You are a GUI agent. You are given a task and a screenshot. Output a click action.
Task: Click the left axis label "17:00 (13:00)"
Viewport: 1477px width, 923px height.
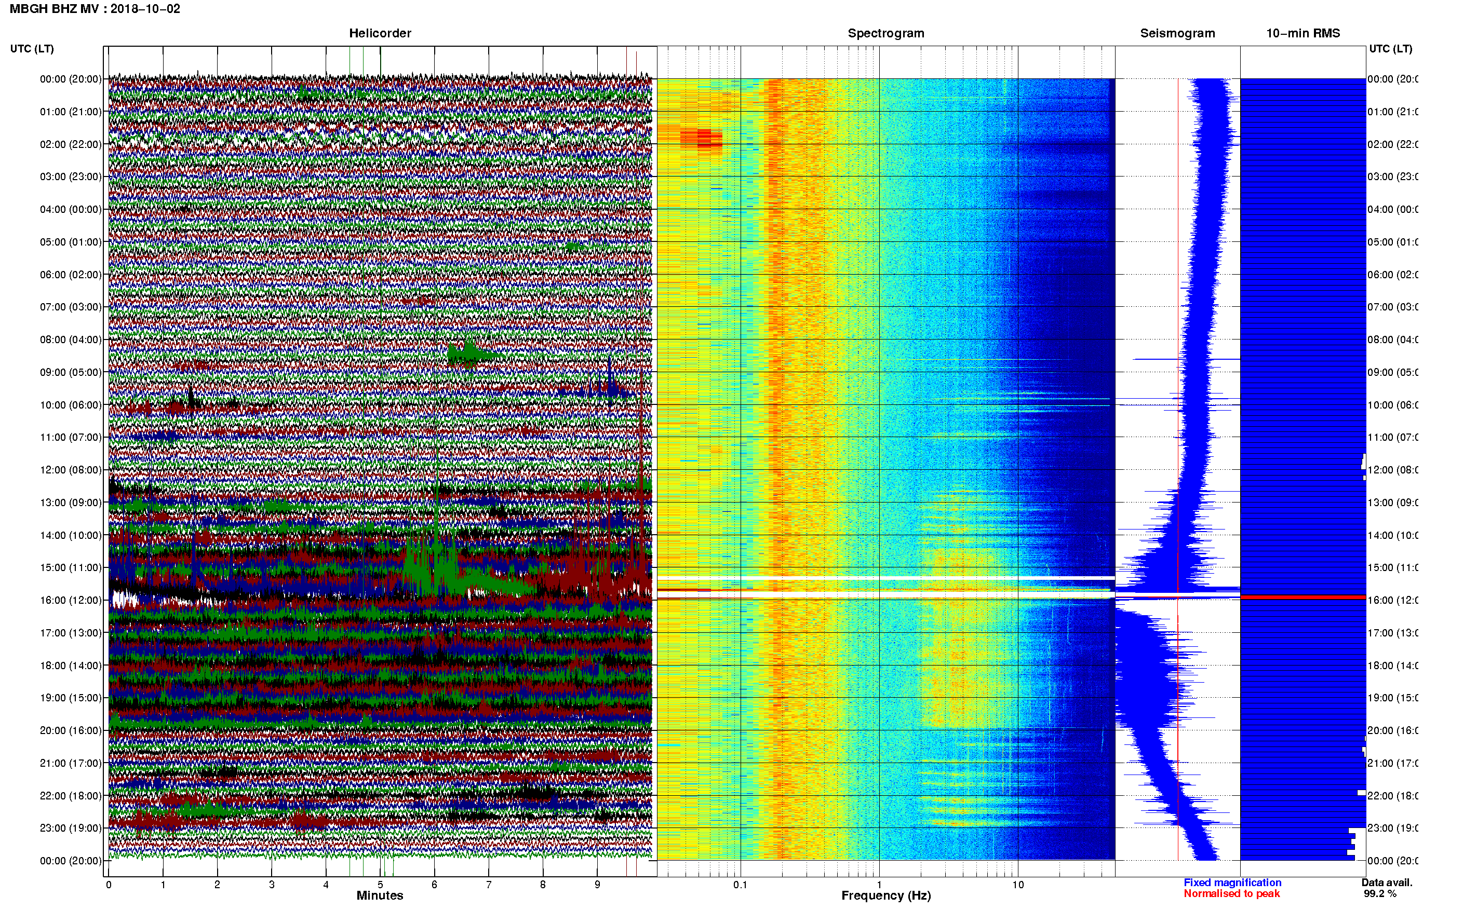point(71,633)
